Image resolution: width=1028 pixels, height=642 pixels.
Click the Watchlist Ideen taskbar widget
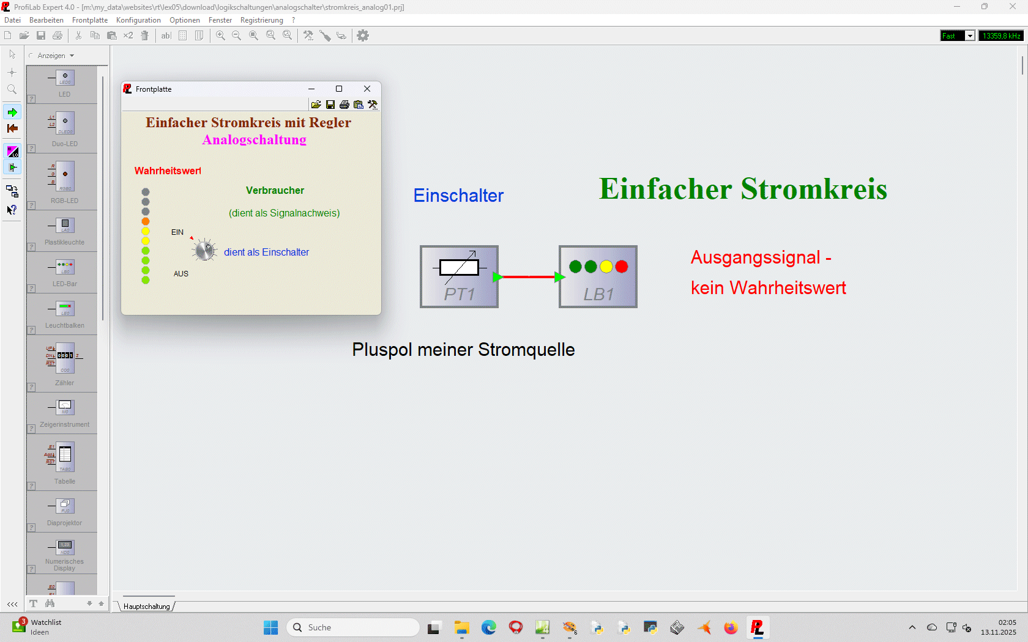[x=37, y=627]
